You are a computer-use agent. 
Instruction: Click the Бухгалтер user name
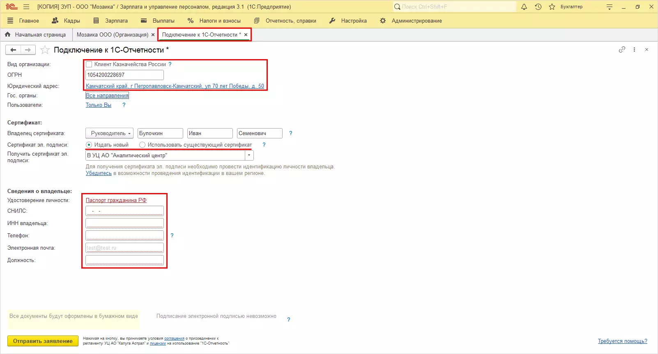571,7
